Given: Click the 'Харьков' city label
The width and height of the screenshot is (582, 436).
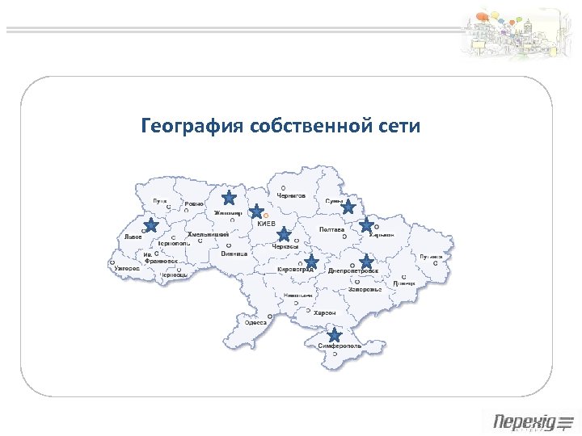Looking at the screenshot, I should pyautogui.click(x=382, y=235).
